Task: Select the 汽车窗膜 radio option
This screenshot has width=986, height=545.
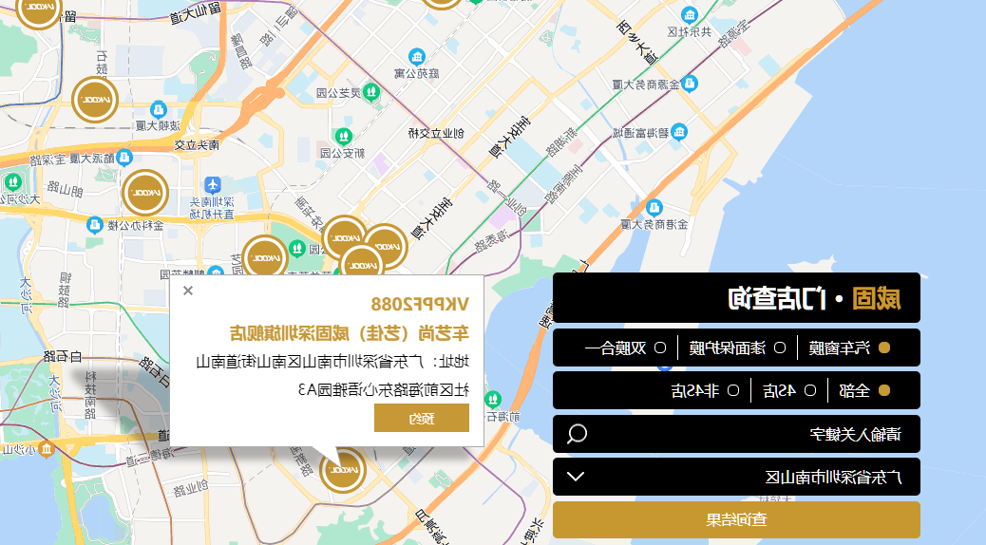Action: click(x=884, y=348)
